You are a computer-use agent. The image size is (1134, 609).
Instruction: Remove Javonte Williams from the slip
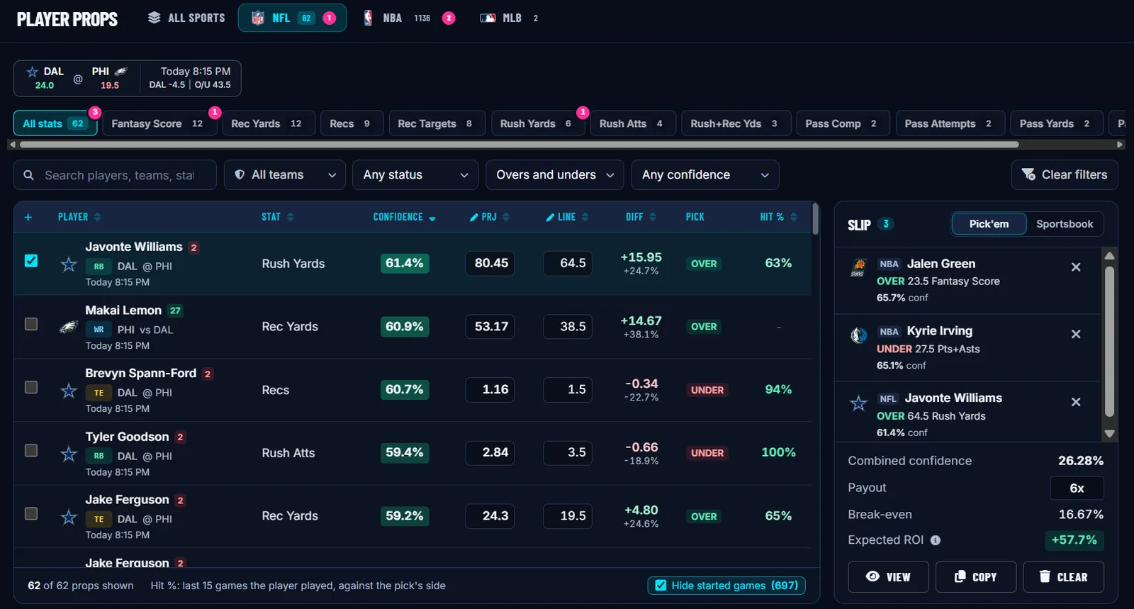pos(1076,402)
